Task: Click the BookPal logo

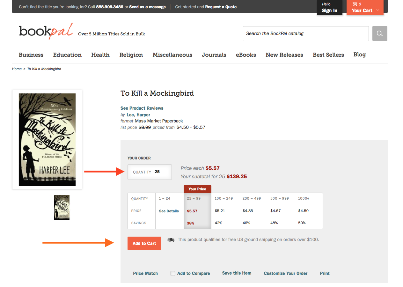Action: point(46,31)
